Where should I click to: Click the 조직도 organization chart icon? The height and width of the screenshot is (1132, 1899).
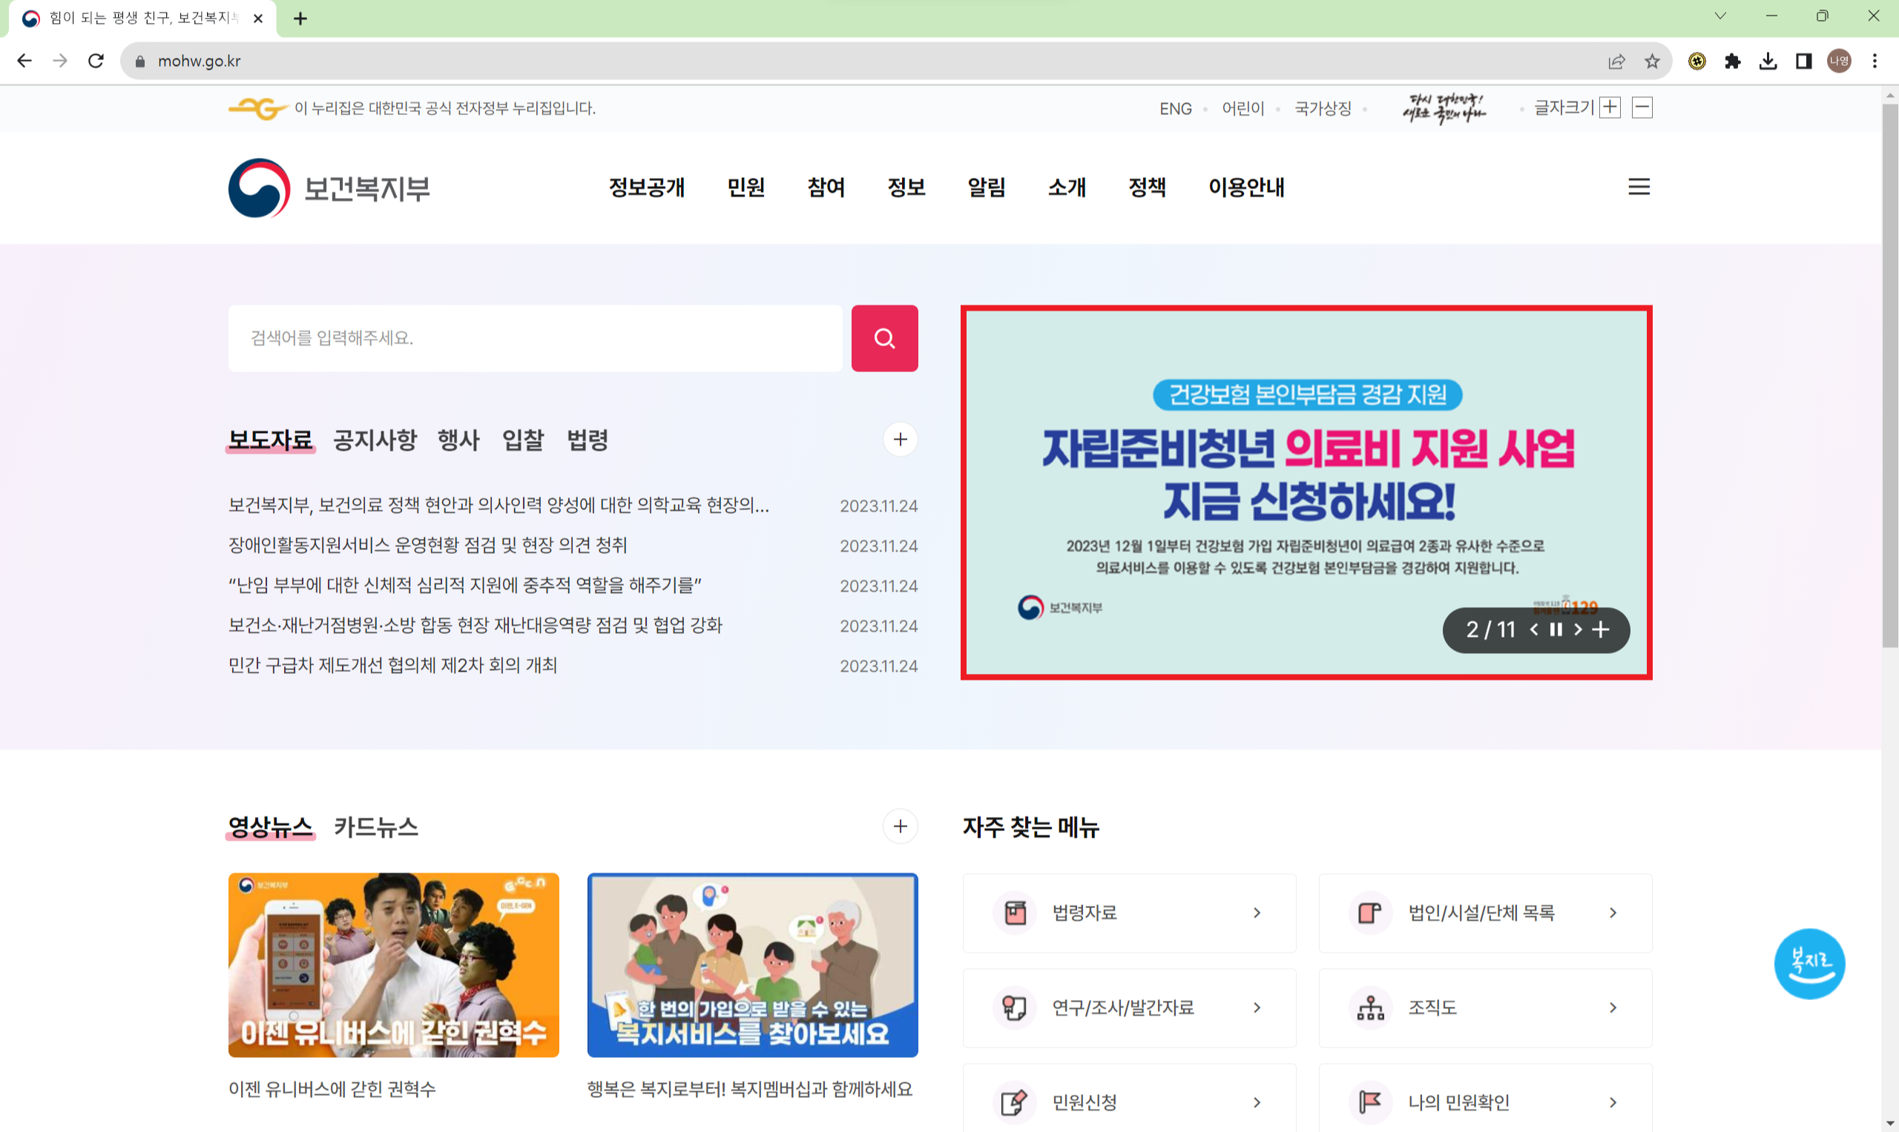click(x=1369, y=1007)
